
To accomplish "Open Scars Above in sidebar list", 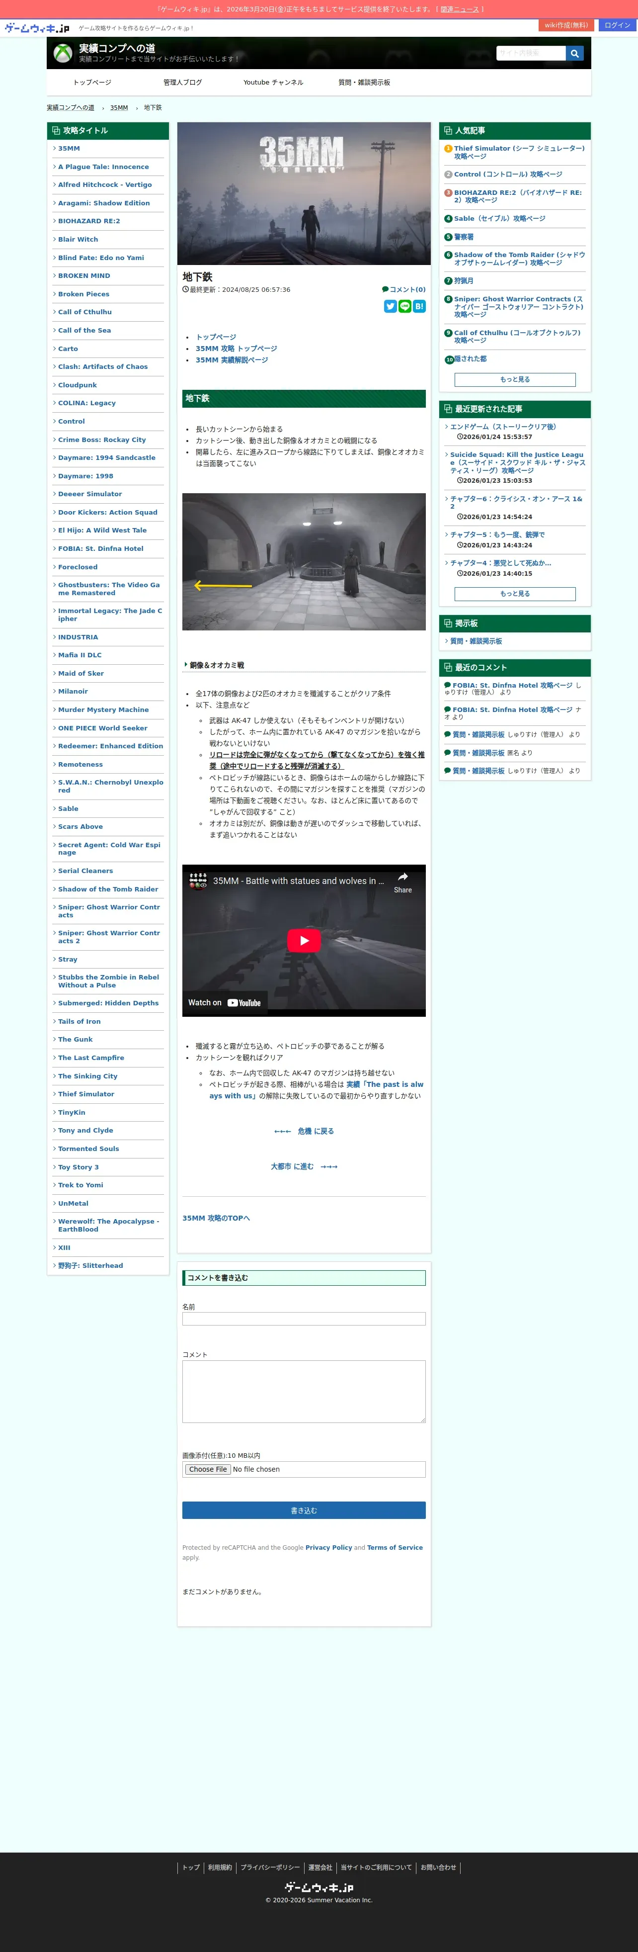I will [x=80, y=827].
